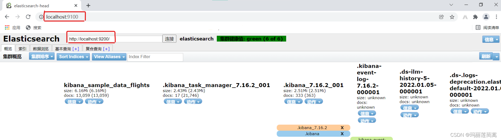
Task: Switch to the 索引 tab
Action: point(22,49)
